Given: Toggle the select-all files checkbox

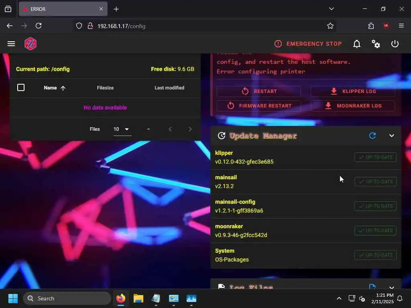Looking at the screenshot, I should click(x=21, y=87).
